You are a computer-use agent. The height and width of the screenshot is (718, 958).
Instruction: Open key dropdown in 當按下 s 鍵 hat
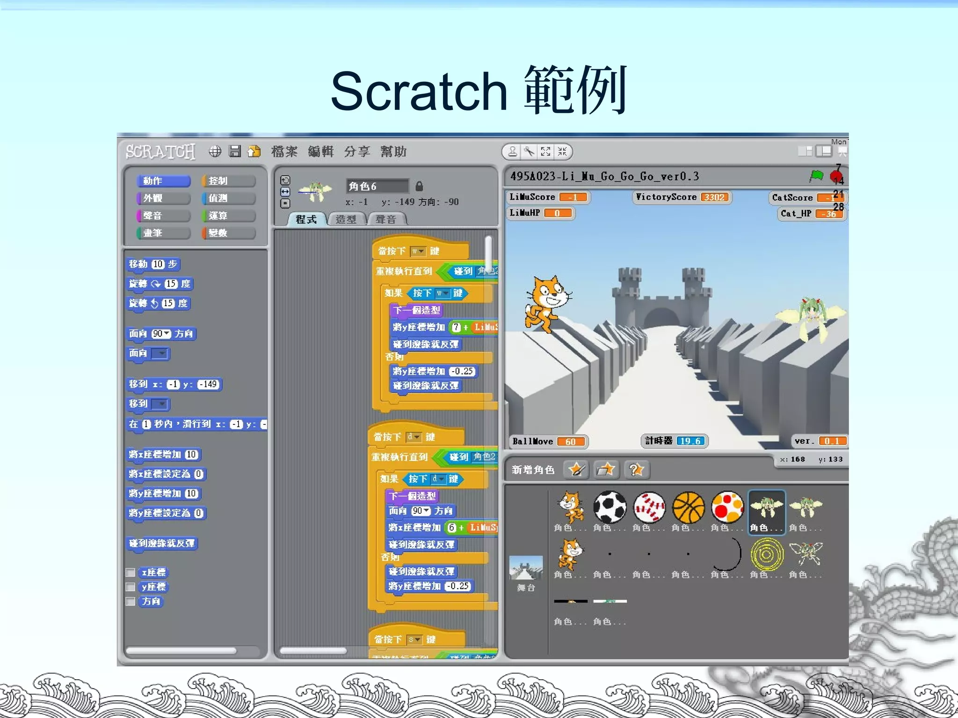pos(414,639)
